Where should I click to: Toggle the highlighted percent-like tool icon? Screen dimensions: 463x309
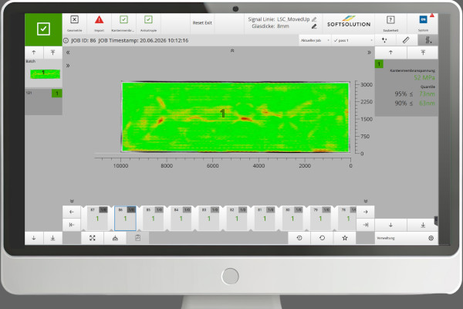[428, 40]
